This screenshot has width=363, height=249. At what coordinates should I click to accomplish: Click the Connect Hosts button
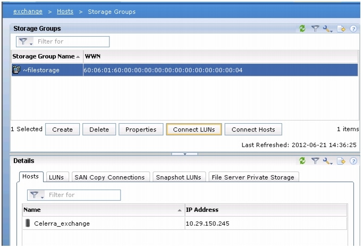click(254, 130)
